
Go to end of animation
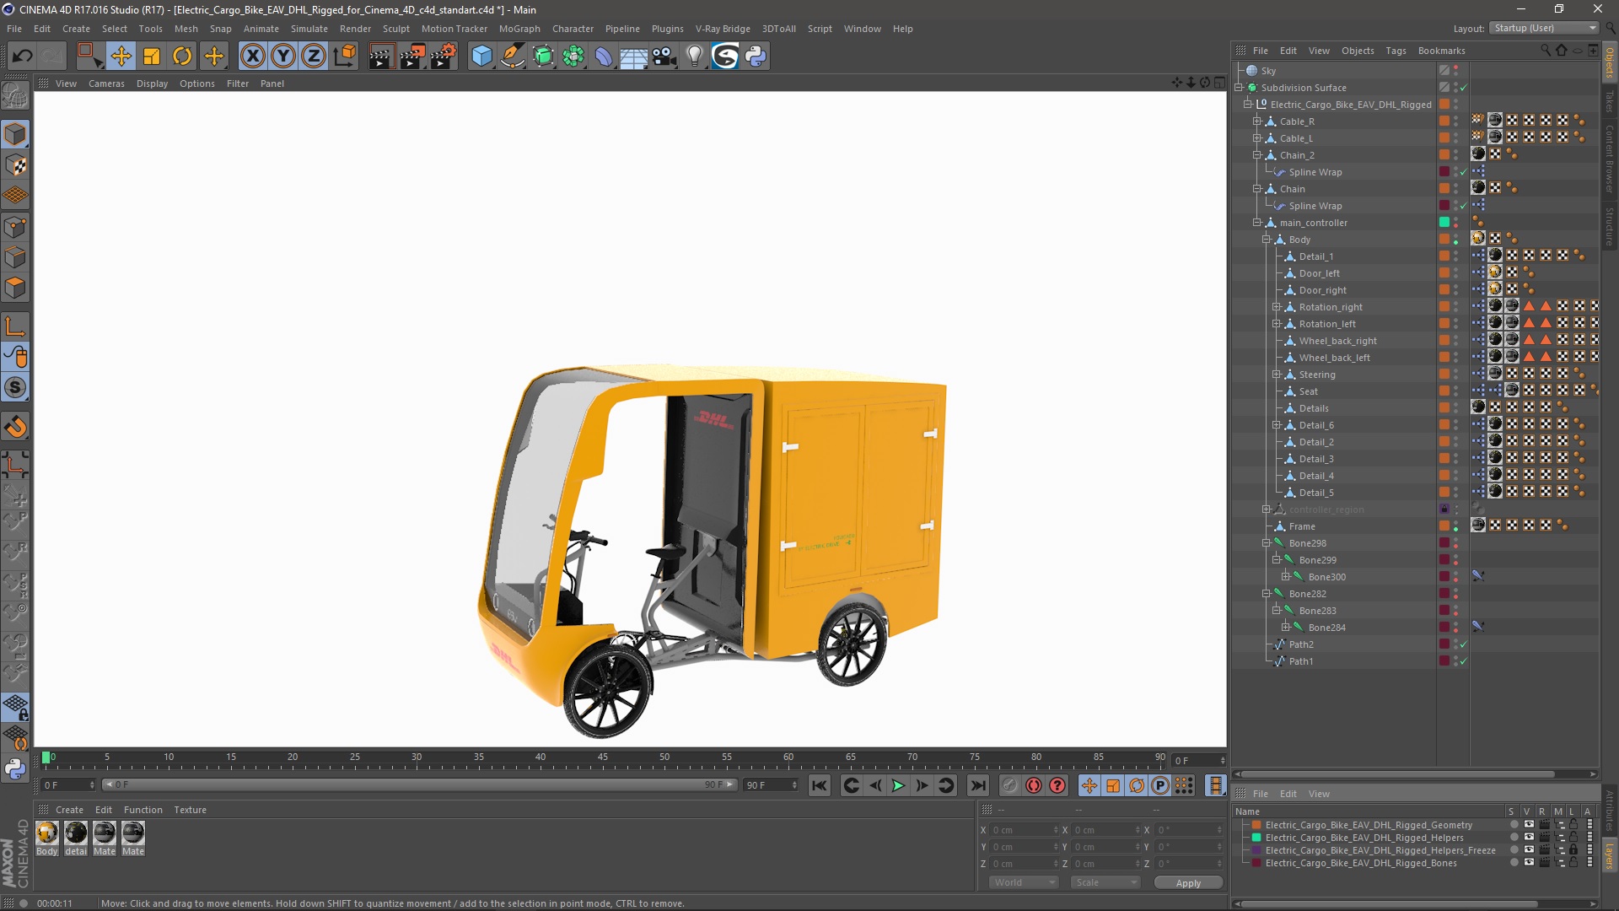click(977, 785)
